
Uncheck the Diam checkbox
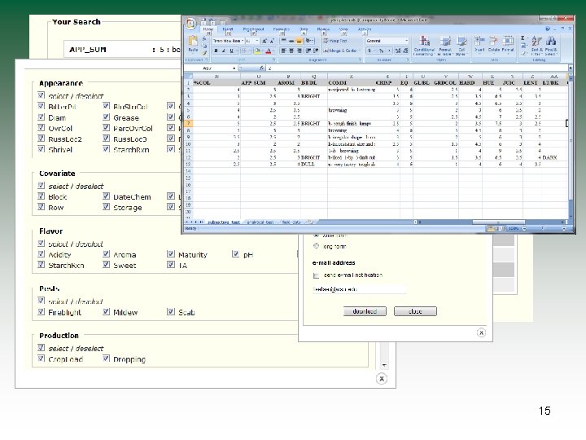42,117
